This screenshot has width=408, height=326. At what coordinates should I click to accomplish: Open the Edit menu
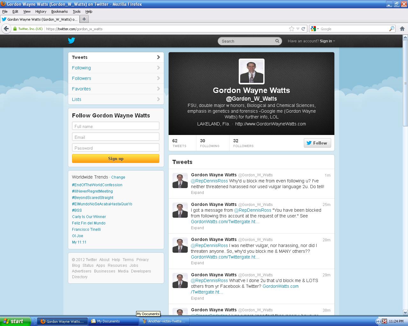pyautogui.click(x=15, y=11)
